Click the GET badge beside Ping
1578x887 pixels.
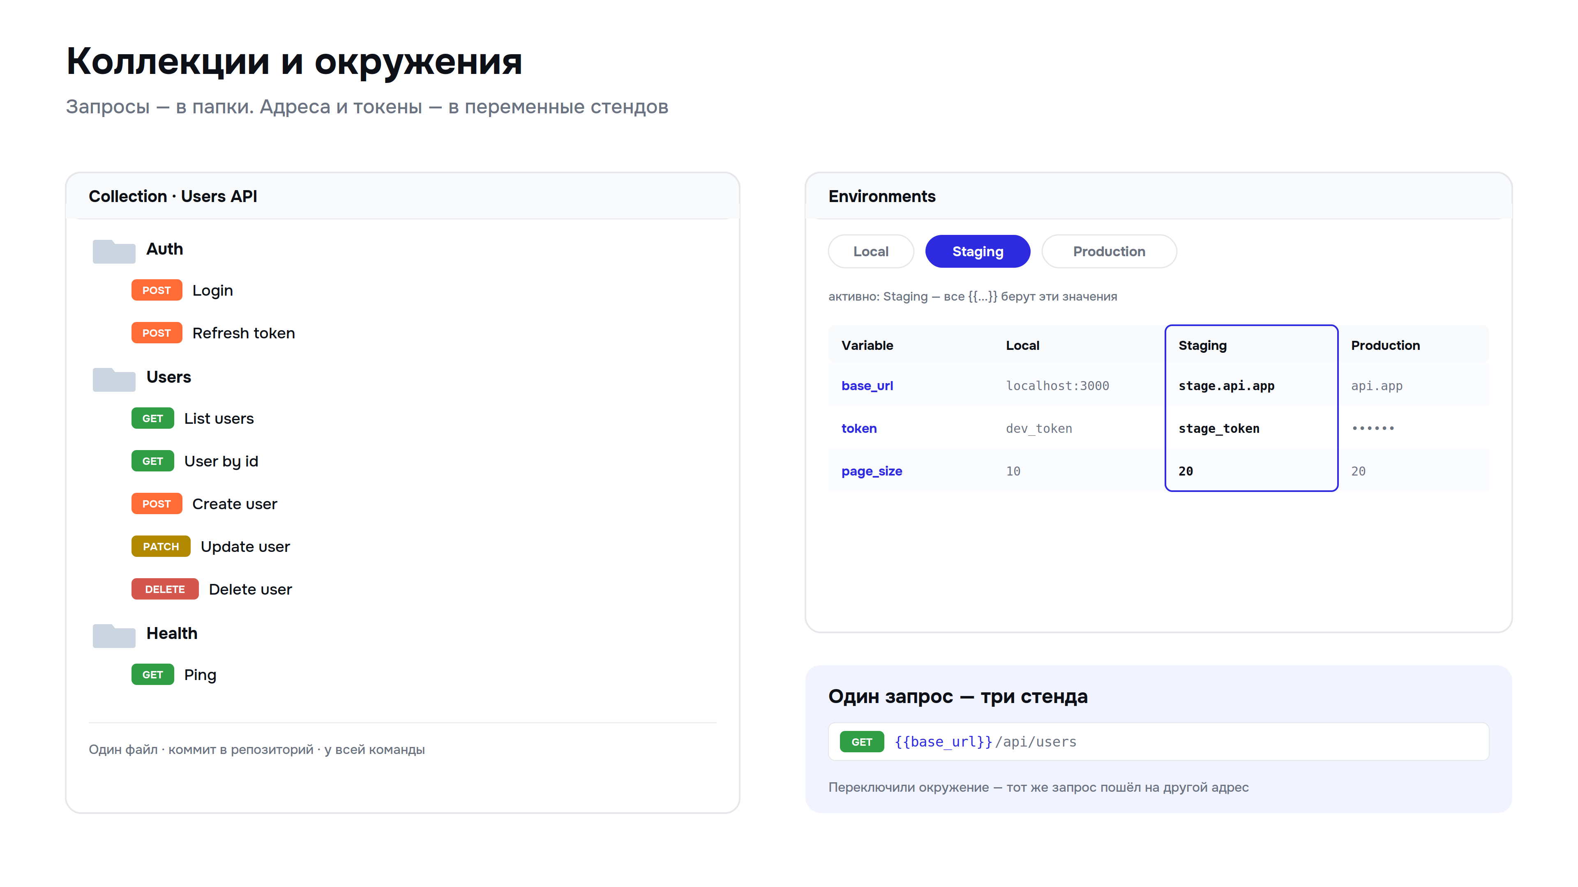pos(152,675)
